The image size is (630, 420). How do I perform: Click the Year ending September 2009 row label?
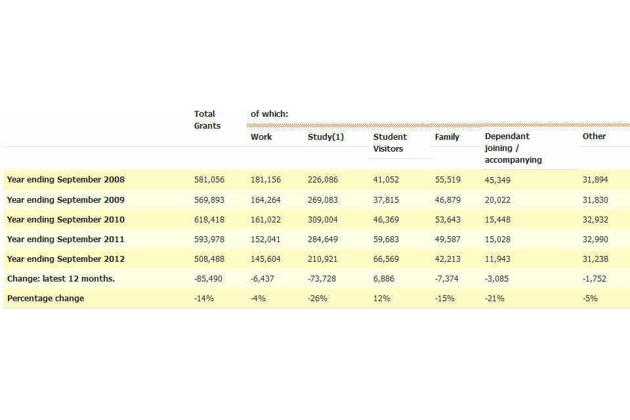coord(66,199)
